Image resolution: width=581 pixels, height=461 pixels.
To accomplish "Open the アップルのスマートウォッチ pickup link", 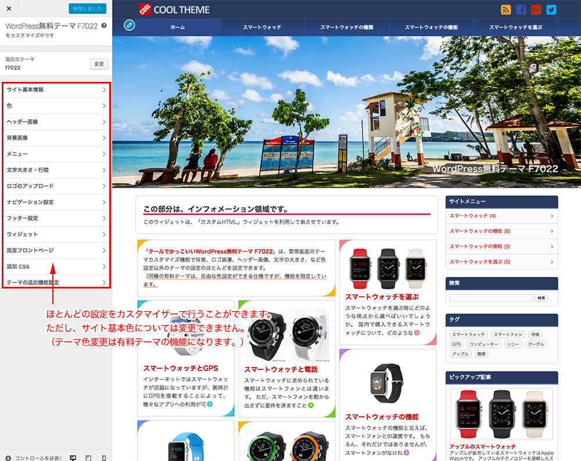I will (x=482, y=446).
